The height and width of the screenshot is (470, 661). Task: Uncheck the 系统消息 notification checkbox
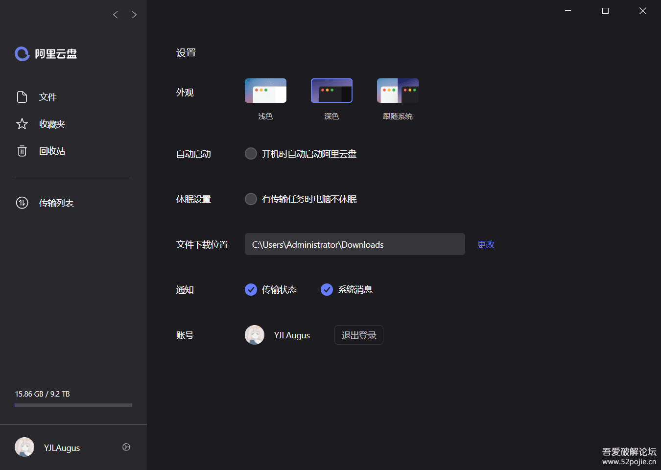pos(327,289)
